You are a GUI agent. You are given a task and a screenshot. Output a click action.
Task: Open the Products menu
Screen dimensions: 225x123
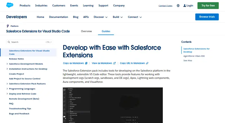click(25, 6)
